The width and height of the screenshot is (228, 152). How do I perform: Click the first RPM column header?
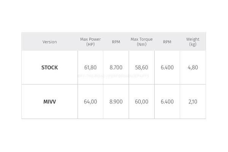116,42
